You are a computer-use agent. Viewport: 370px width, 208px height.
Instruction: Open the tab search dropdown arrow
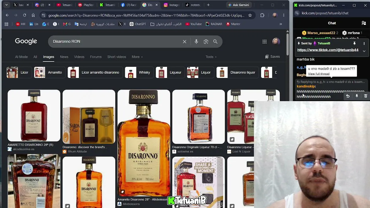click(x=6, y=5)
